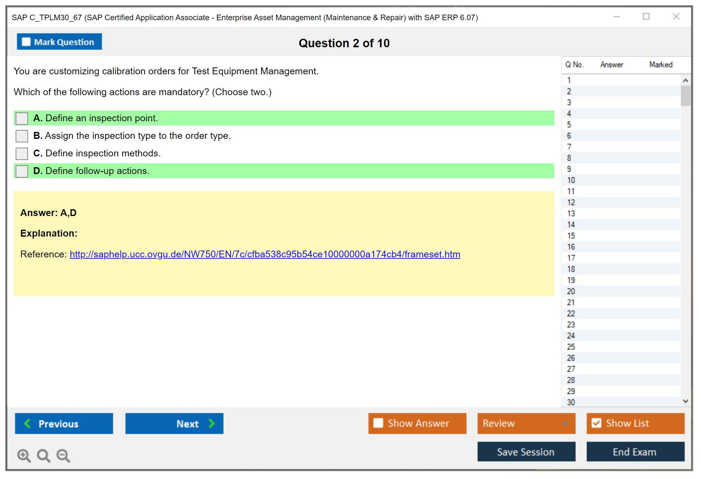Select question 10 in the list

coord(571,180)
